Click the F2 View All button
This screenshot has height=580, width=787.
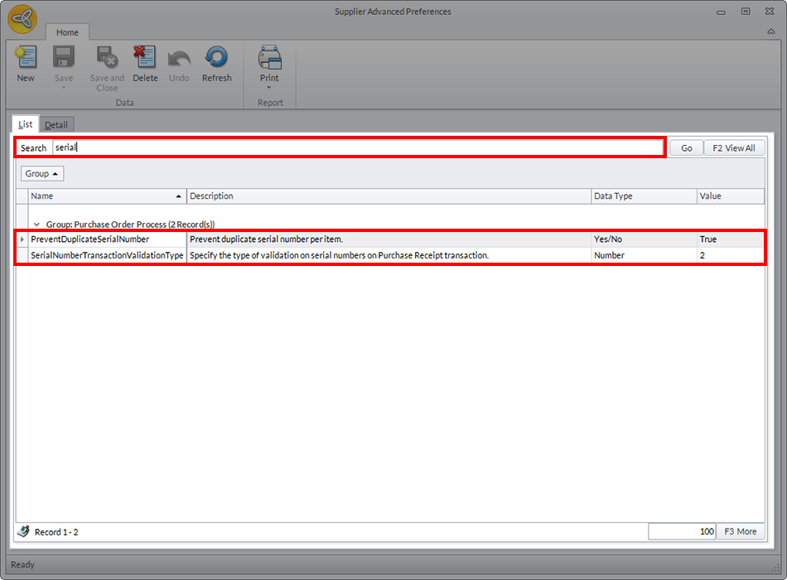pos(734,148)
